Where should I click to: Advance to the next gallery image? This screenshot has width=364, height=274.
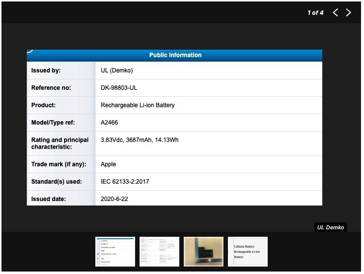click(348, 12)
